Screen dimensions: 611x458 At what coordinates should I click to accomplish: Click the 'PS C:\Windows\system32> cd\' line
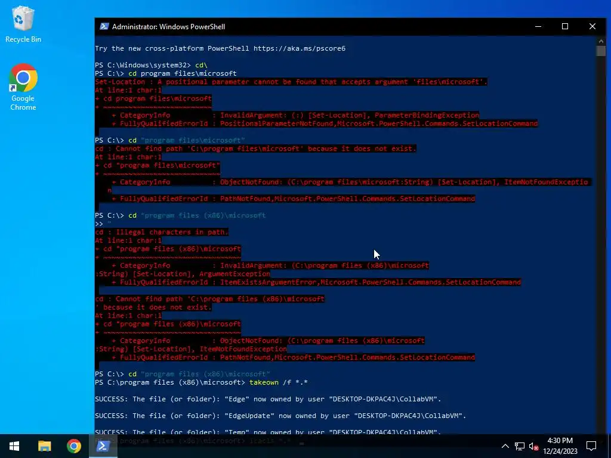(151, 65)
